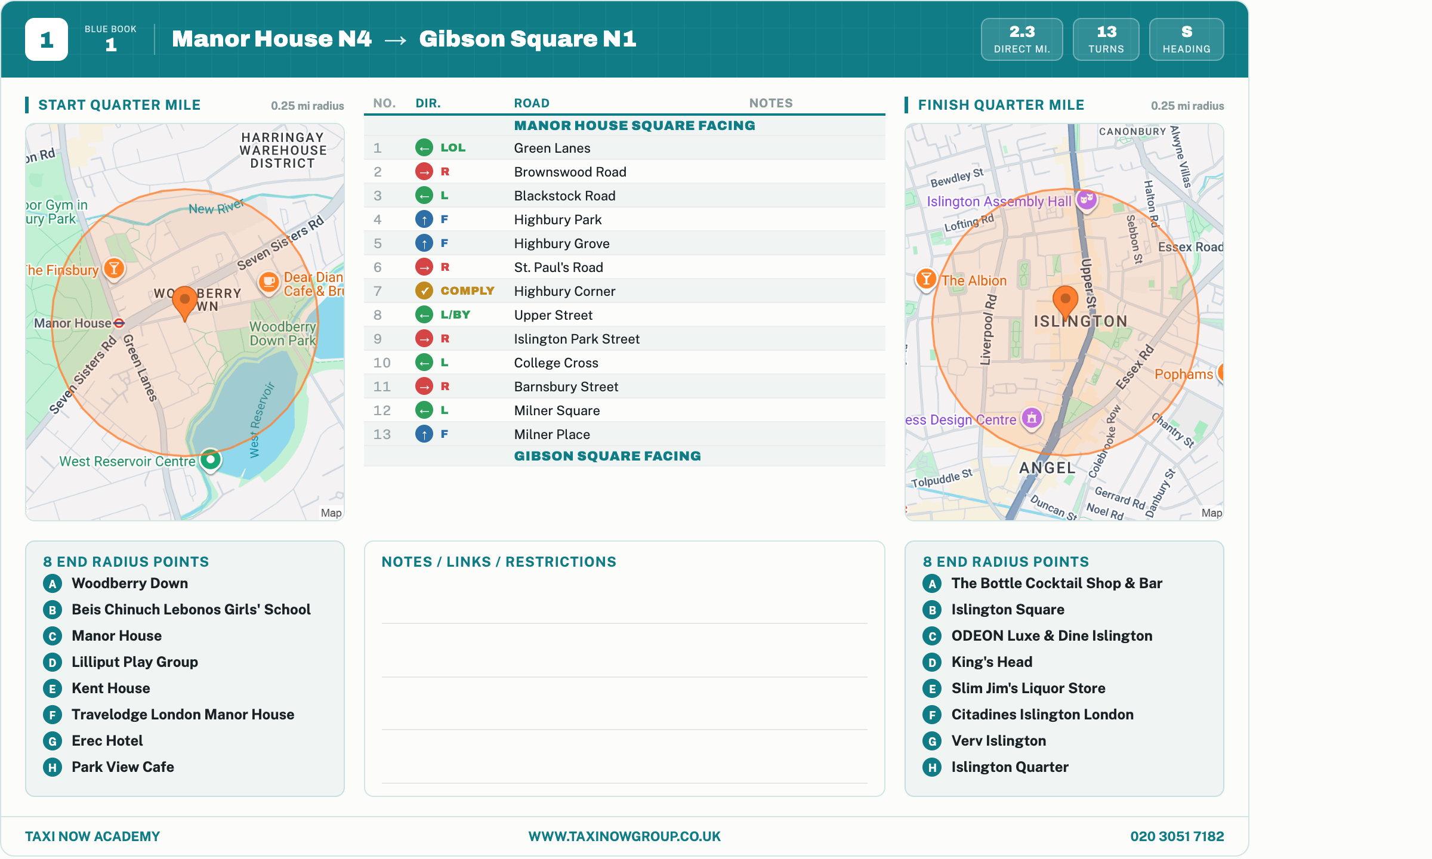
Task: Click the right arrow icon for St. Paul's Road
Action: click(x=424, y=267)
